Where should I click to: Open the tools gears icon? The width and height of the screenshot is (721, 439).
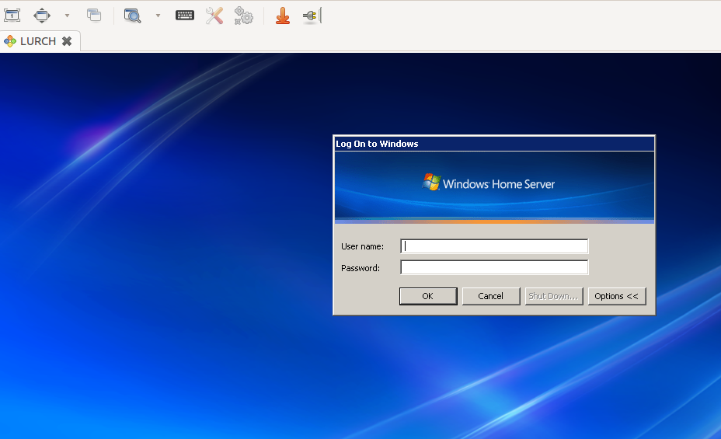244,16
